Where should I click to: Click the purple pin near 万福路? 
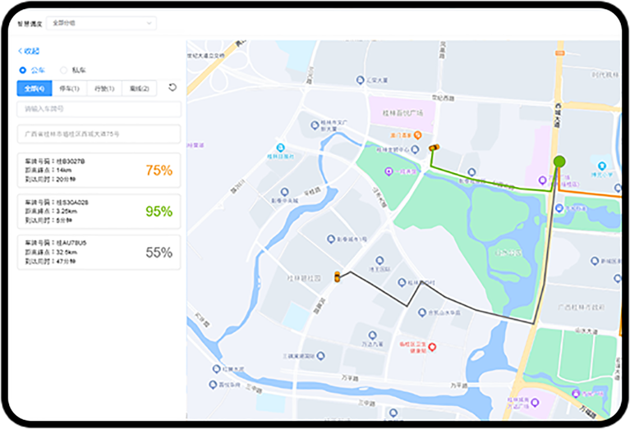point(576,393)
